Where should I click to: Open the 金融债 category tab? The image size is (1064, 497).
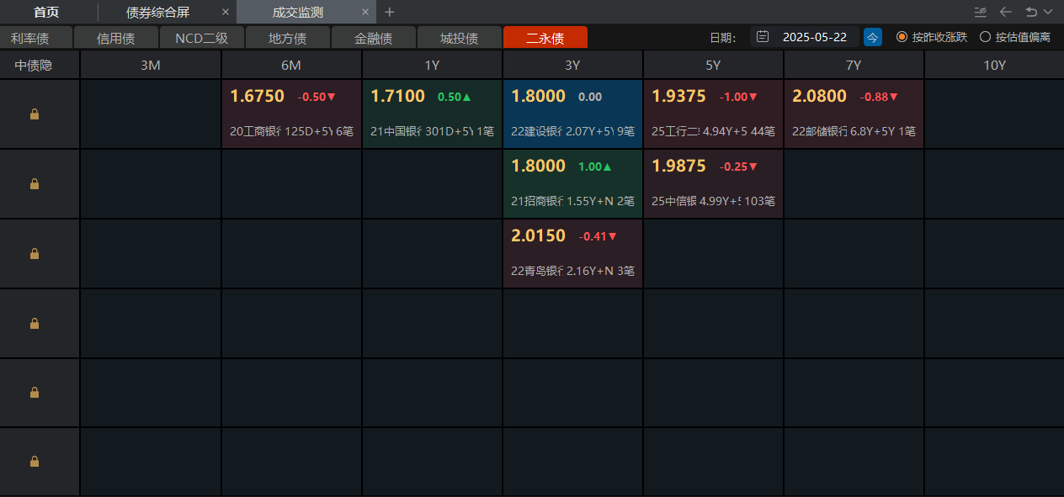click(x=374, y=38)
